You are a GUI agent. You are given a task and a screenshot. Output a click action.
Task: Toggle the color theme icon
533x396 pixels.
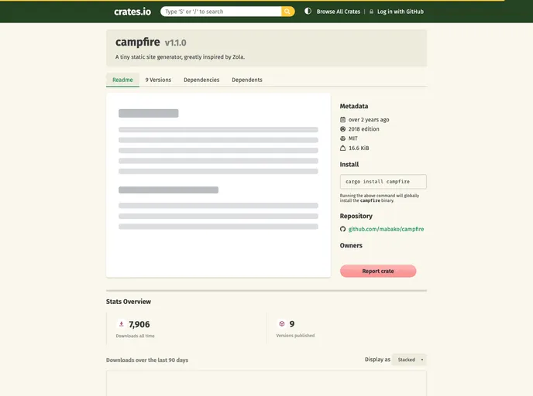[x=308, y=11]
